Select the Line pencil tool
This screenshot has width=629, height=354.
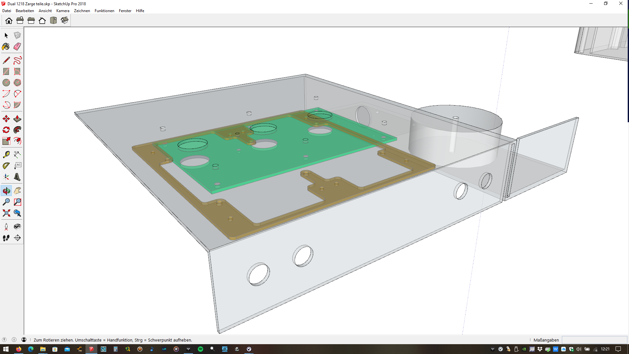pyautogui.click(x=6, y=60)
